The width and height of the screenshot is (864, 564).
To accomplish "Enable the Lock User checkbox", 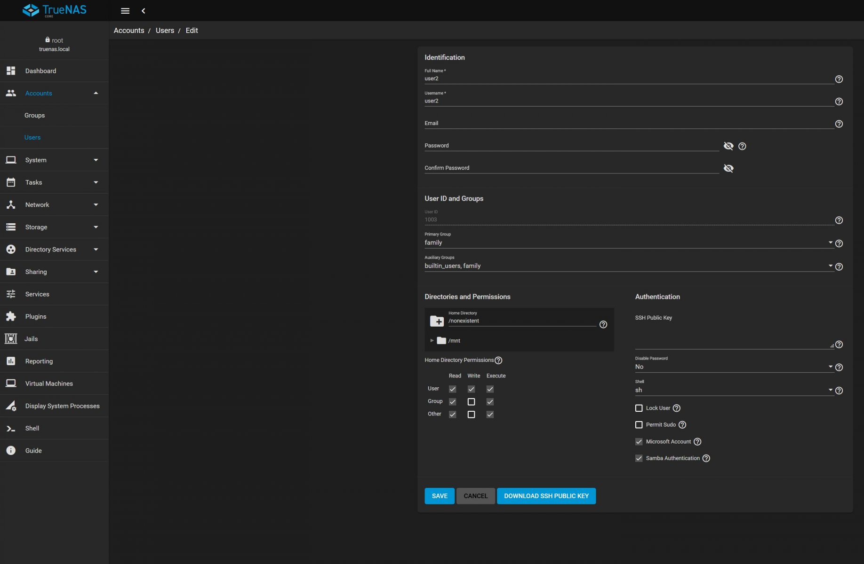I will (x=639, y=408).
